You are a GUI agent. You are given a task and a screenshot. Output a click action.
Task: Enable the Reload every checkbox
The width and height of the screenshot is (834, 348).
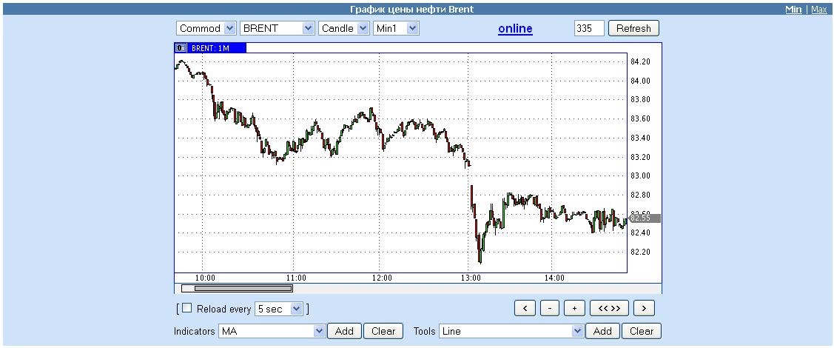186,308
